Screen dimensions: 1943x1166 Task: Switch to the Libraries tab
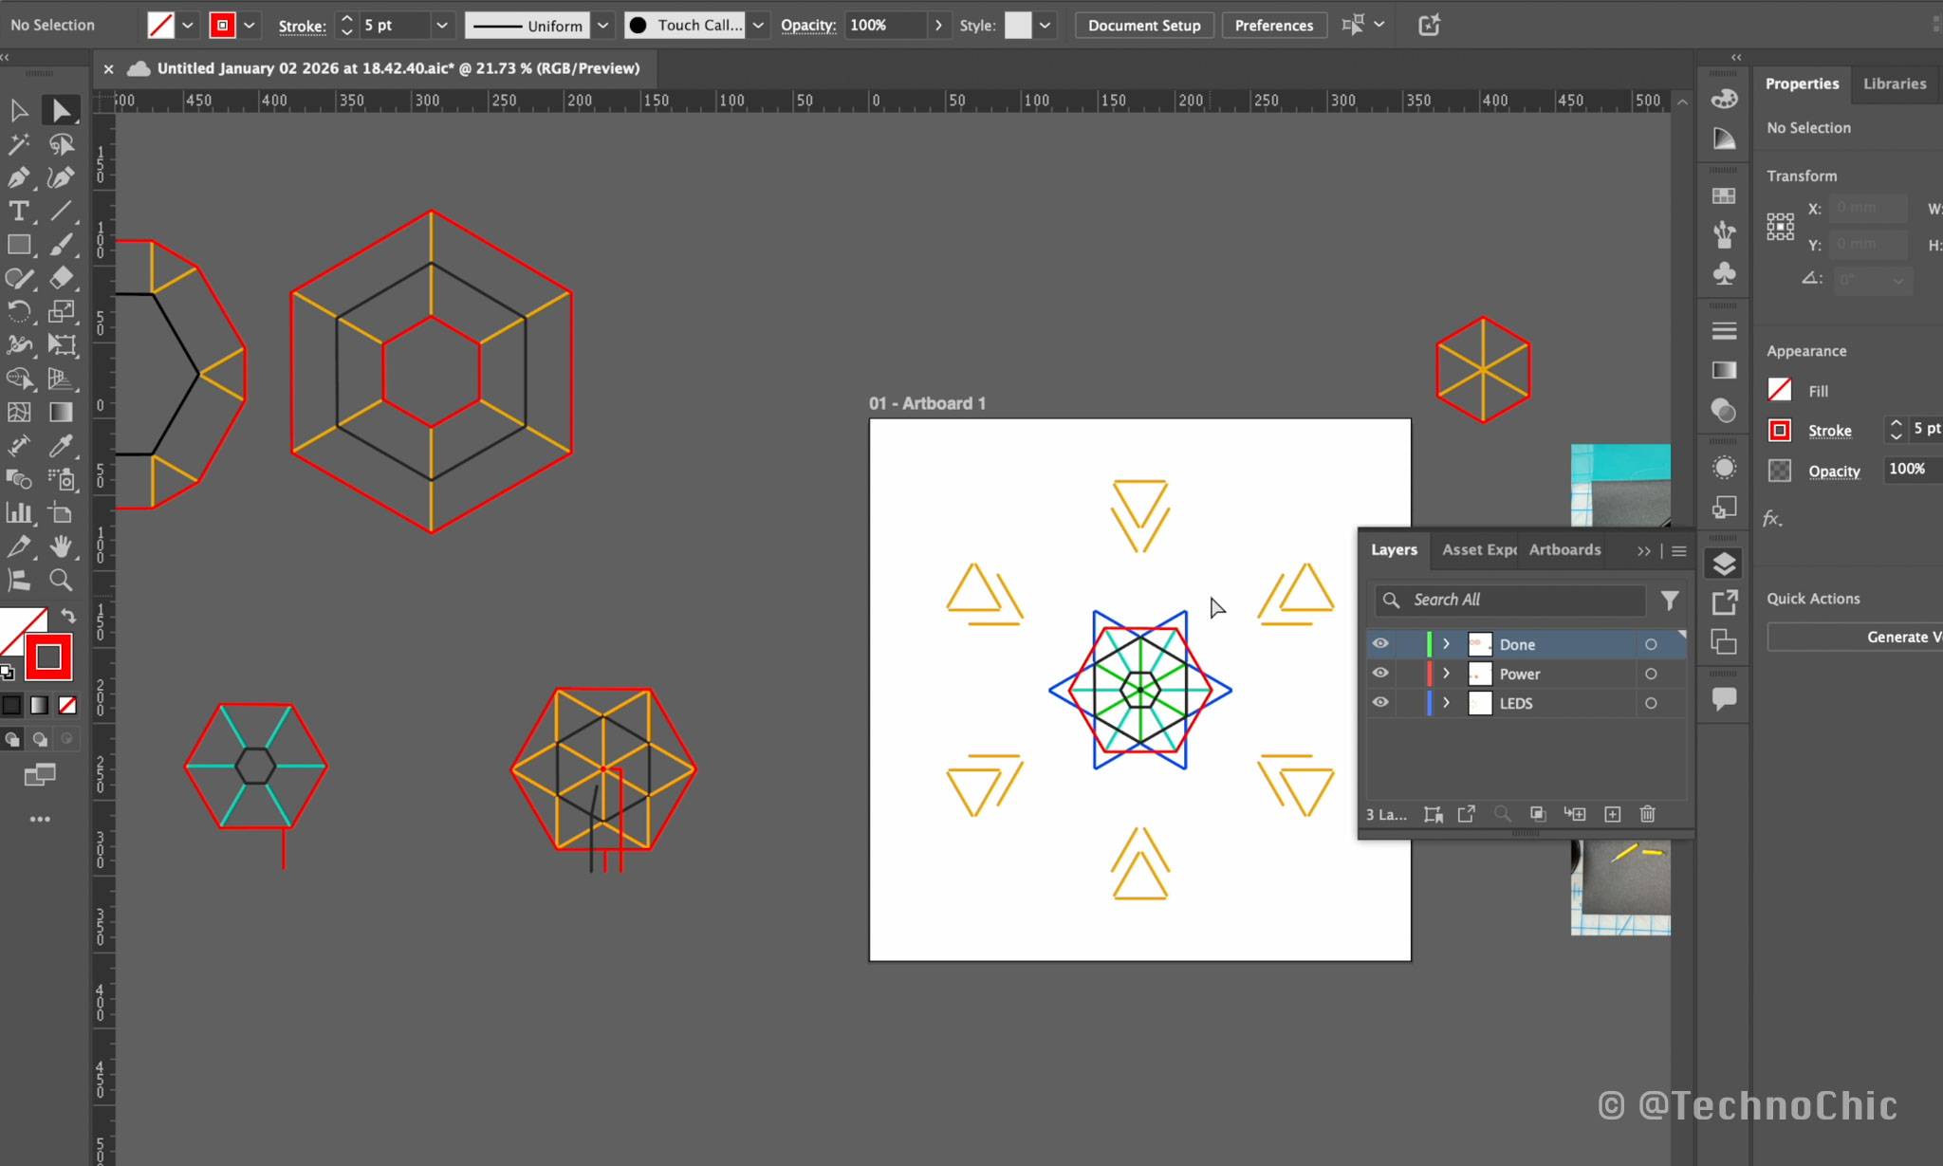click(1894, 83)
